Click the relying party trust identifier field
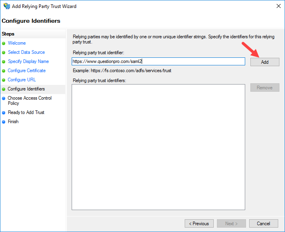Image resolution: width=285 pixels, height=232 pixels. pyautogui.click(x=158, y=61)
